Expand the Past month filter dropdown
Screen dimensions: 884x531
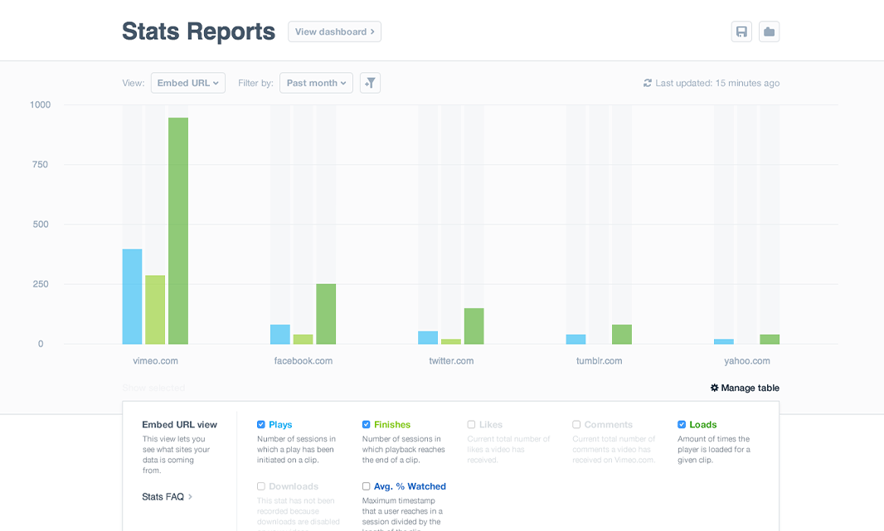tap(316, 83)
